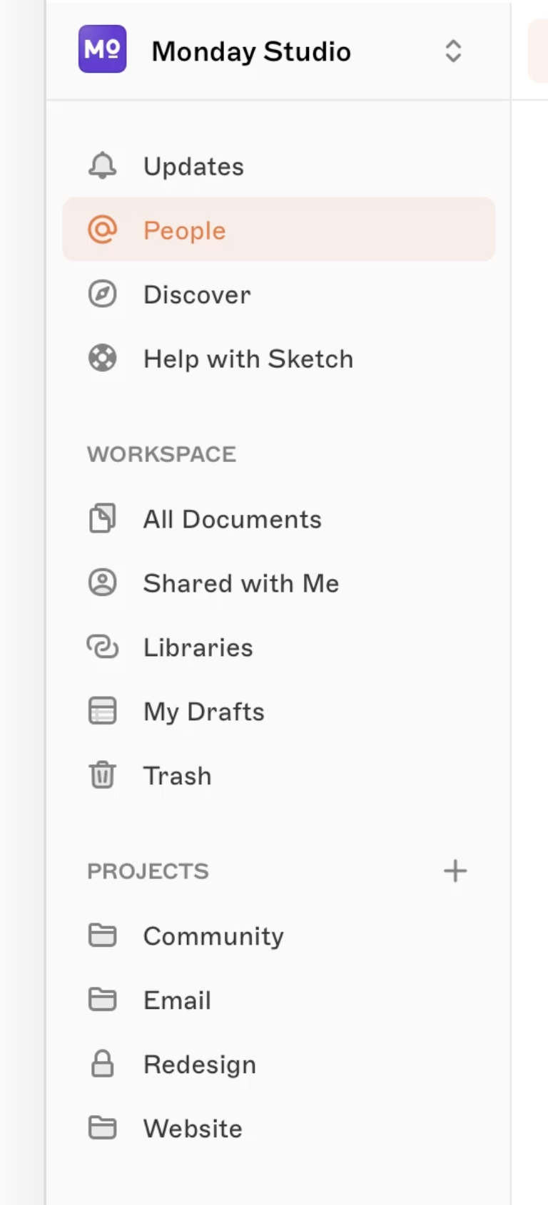Click the Trash bin icon

point(102,776)
